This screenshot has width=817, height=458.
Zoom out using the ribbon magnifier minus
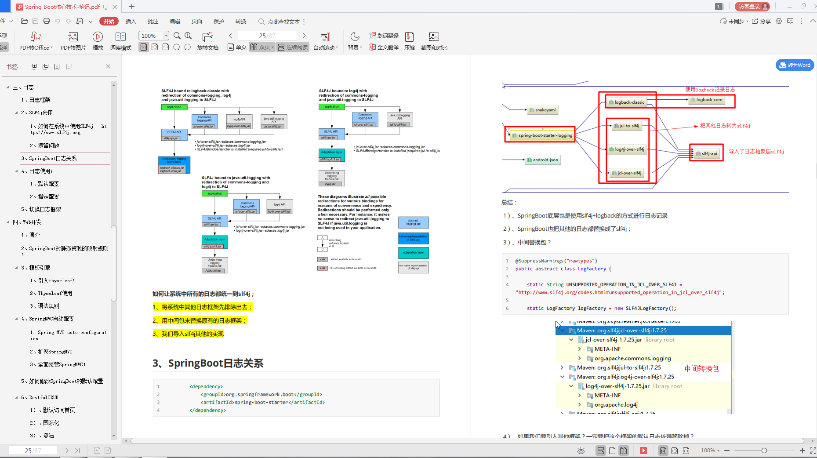click(177, 36)
